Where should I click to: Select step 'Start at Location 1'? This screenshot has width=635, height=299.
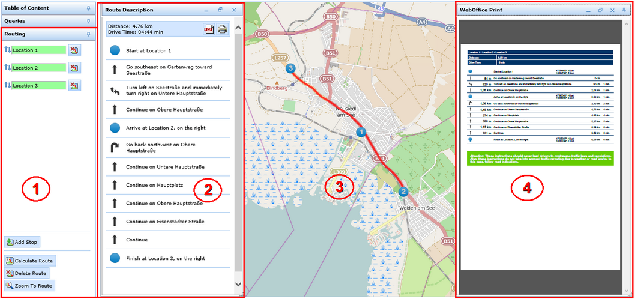pyautogui.click(x=169, y=50)
